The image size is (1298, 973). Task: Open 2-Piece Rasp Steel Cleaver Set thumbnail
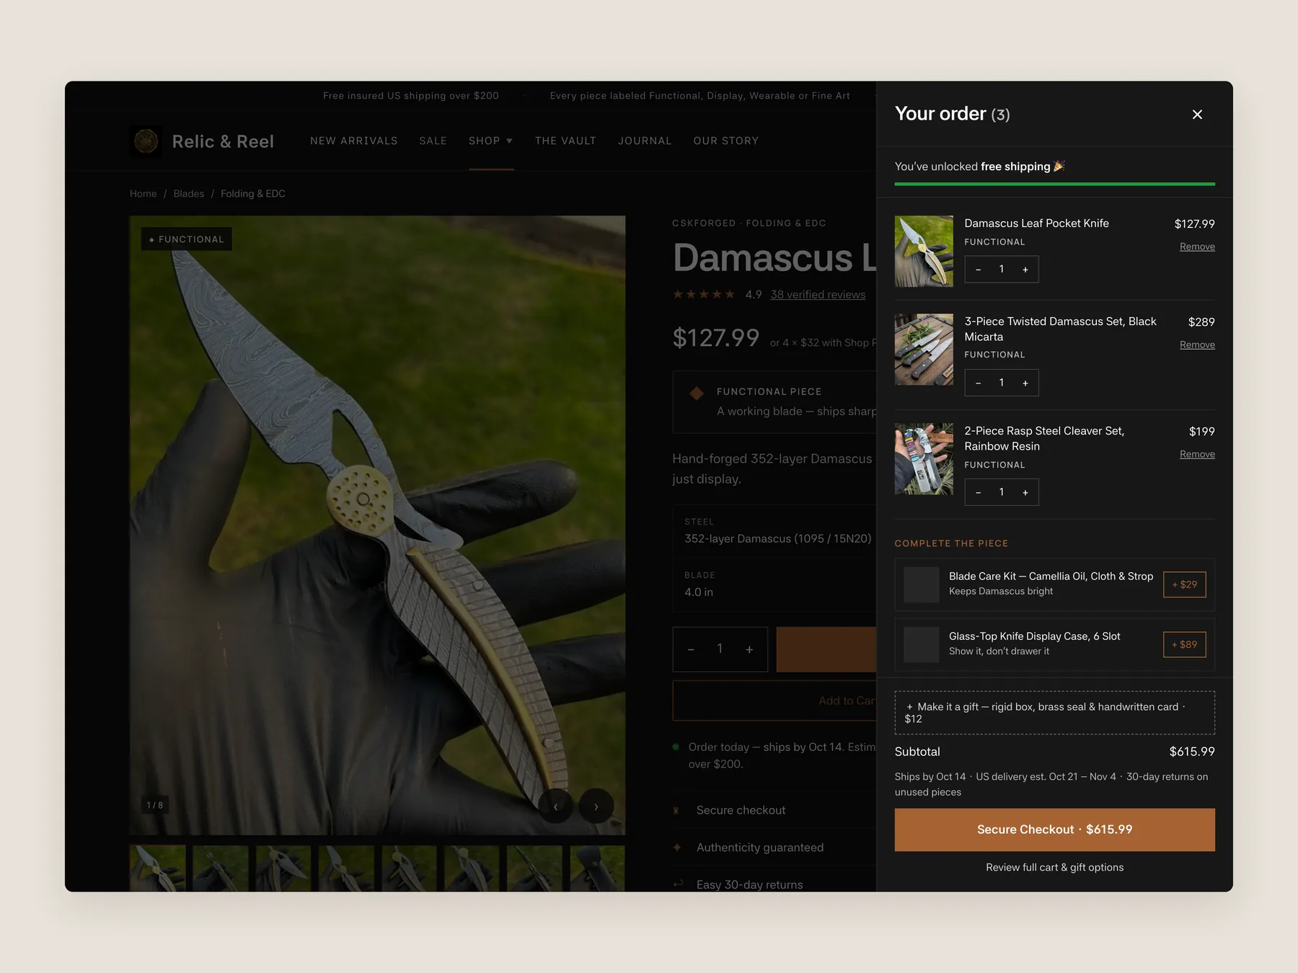pyautogui.click(x=924, y=459)
